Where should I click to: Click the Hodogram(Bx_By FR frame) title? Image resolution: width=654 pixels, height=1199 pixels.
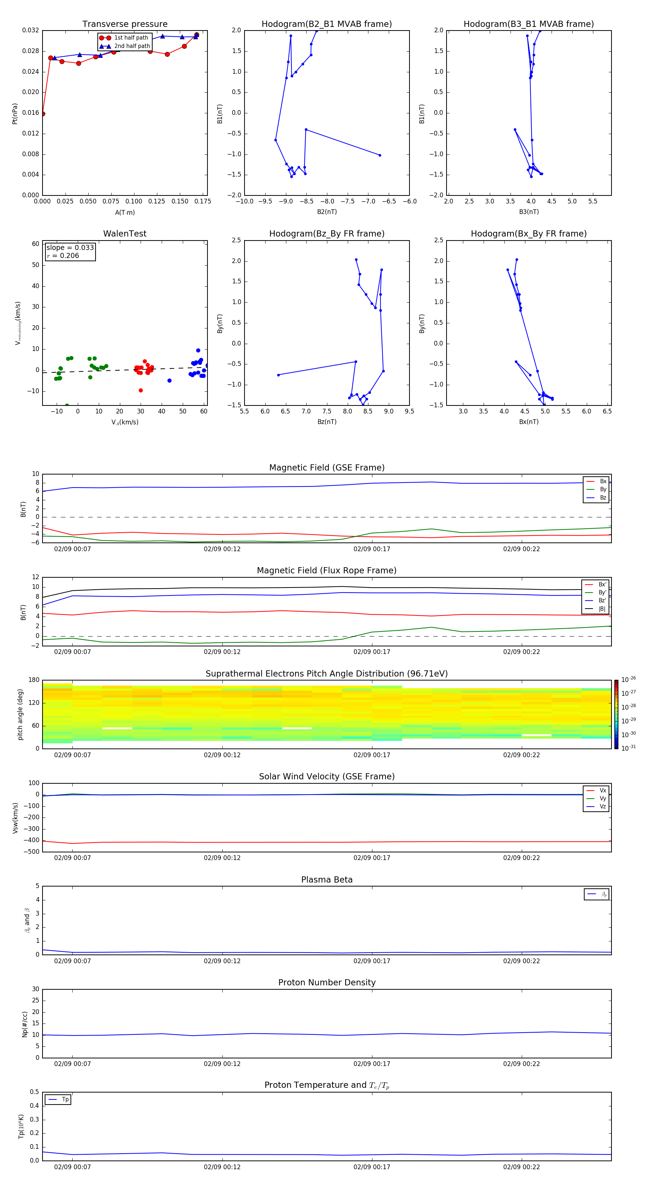point(529,234)
